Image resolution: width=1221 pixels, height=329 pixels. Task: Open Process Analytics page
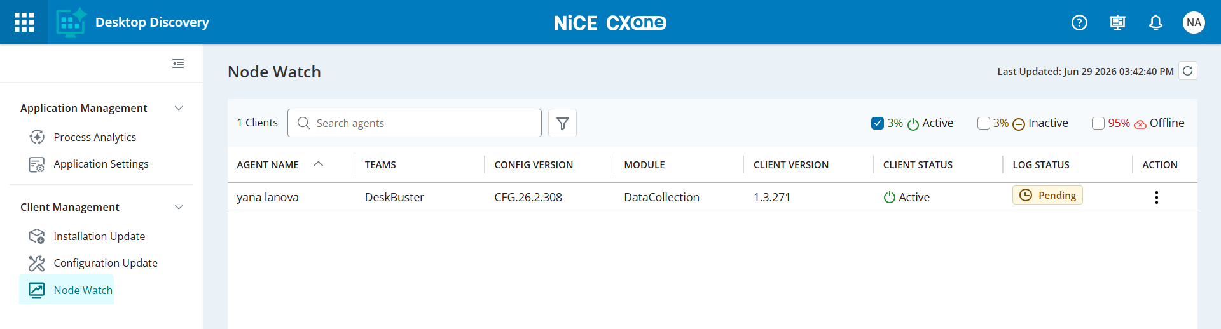pyautogui.click(x=95, y=137)
